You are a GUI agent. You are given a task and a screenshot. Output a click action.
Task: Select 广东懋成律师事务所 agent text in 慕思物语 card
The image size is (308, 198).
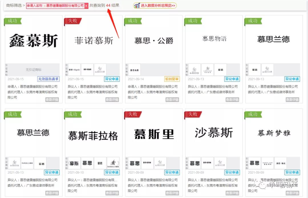pos(220,92)
